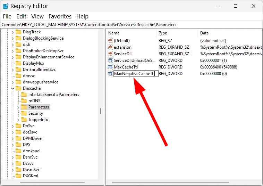The width and height of the screenshot is (263, 186).
Task: Select the DPS tree key
Action: pos(26,145)
